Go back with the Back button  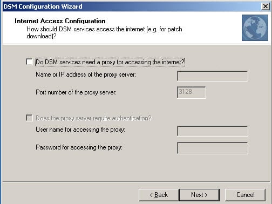[159, 195]
